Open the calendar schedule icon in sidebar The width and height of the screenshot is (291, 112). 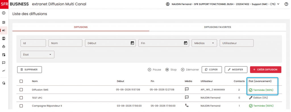click(3, 55)
